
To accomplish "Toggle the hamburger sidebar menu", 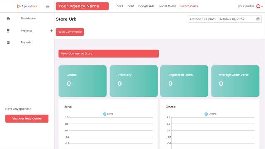I will pyautogui.click(x=48, y=6).
